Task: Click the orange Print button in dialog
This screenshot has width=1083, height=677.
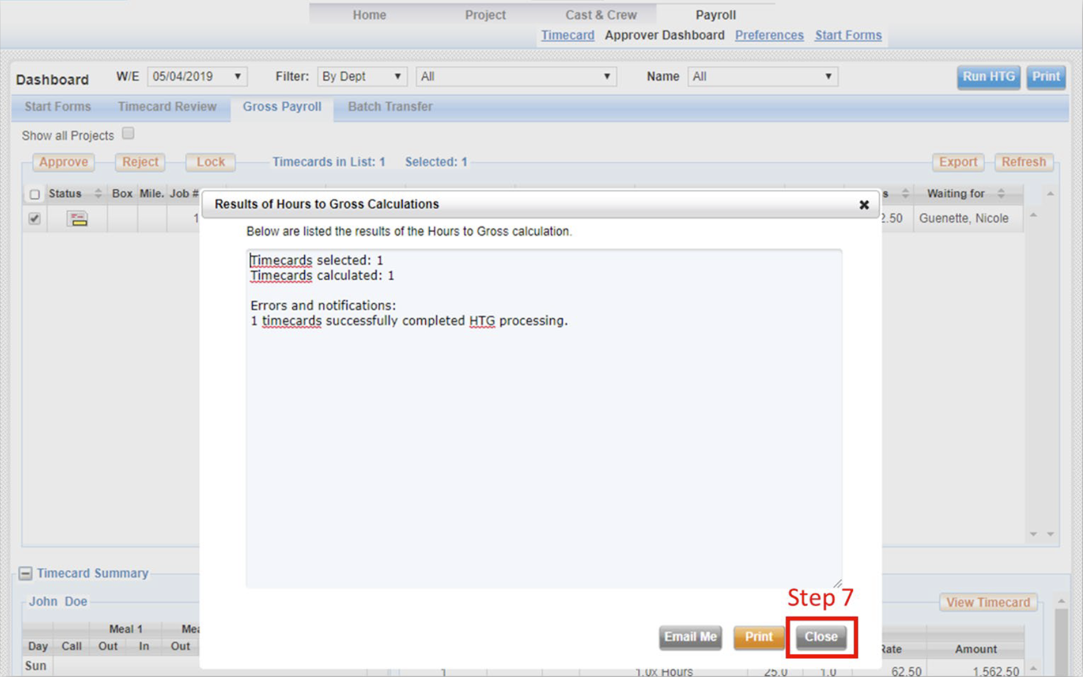Action: [x=758, y=637]
